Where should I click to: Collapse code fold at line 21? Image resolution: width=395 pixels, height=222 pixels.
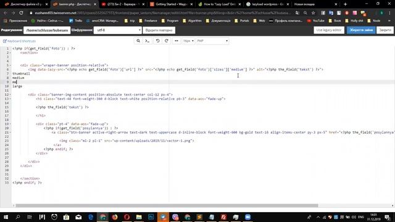click(x=10, y=133)
